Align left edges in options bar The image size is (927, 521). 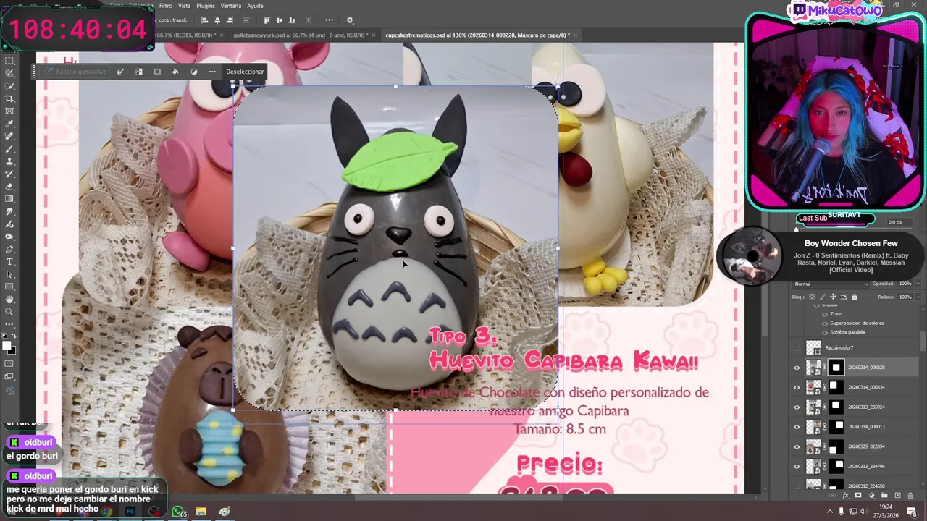(205, 20)
